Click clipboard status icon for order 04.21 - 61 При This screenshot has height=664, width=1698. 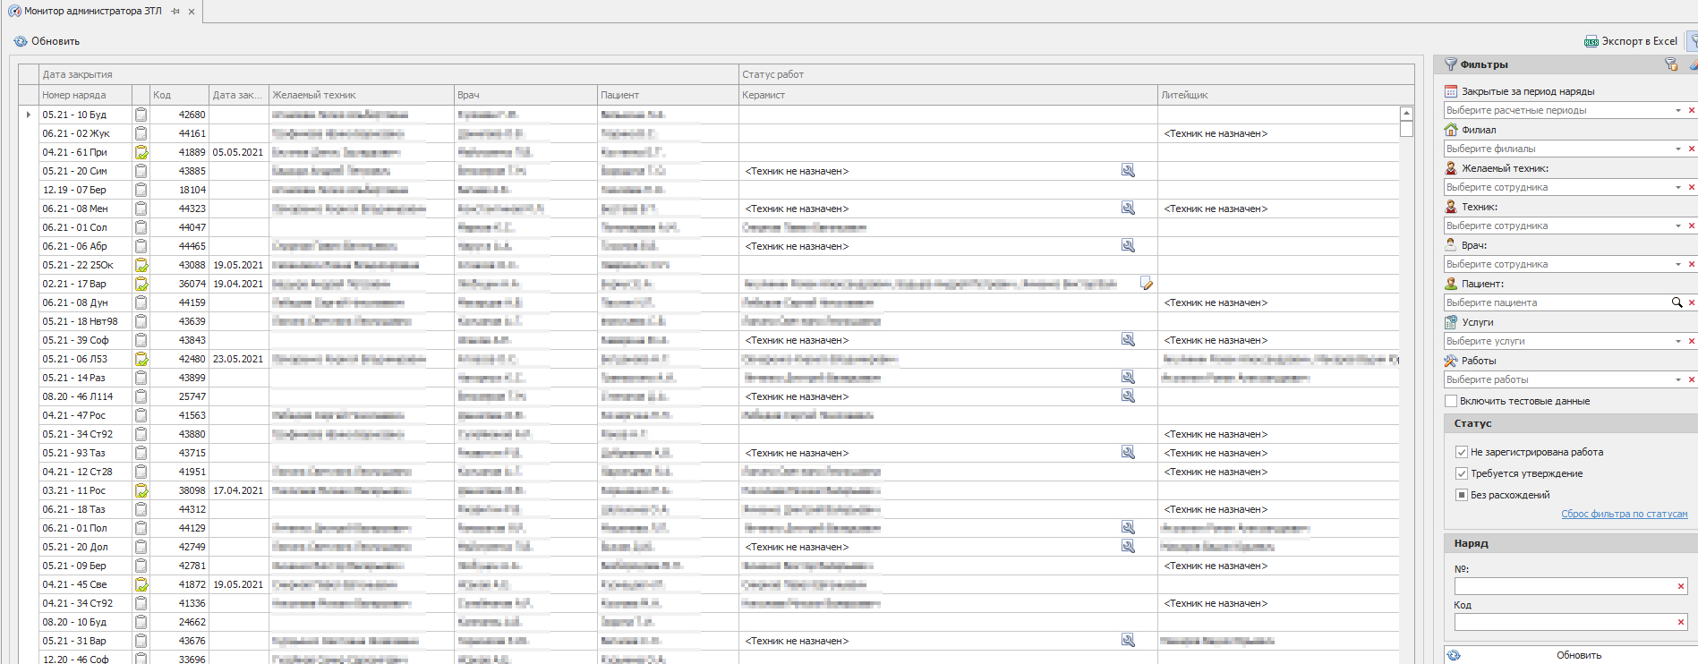(x=141, y=152)
